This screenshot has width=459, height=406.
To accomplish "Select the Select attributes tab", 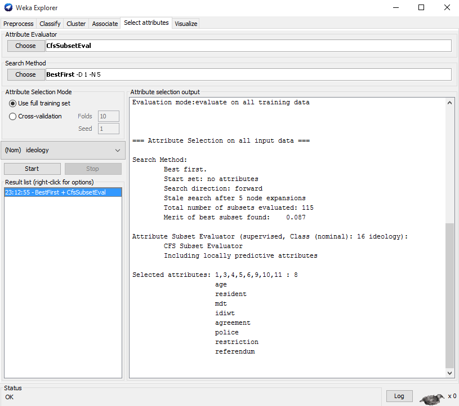I will coord(146,23).
